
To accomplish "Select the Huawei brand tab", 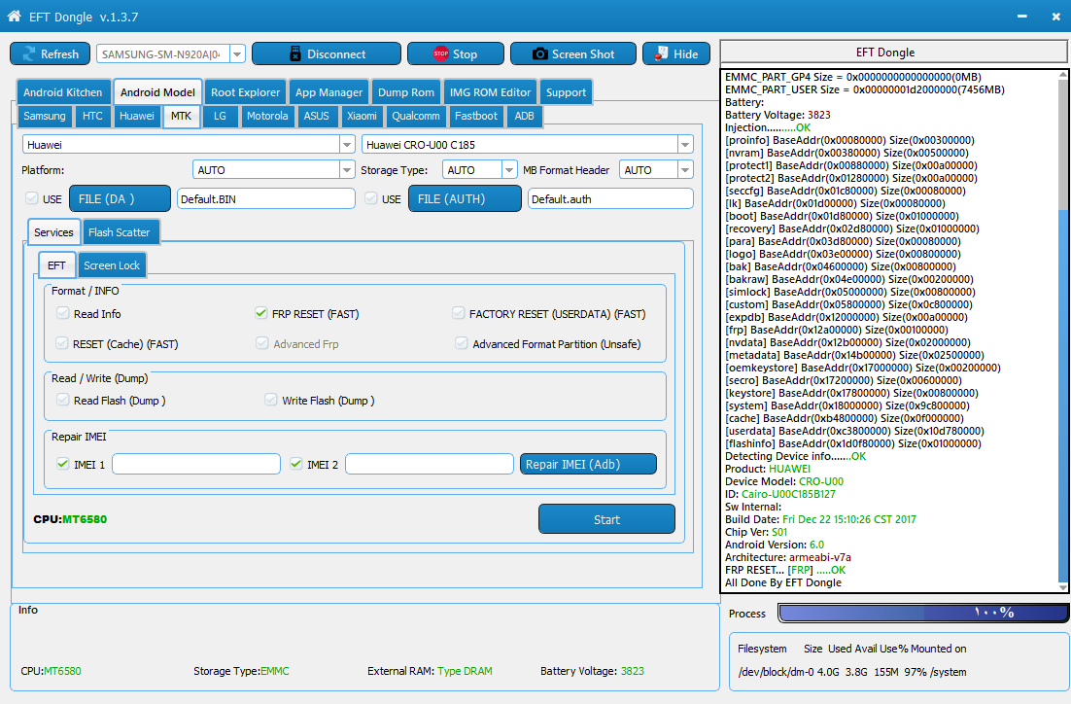I will point(137,116).
